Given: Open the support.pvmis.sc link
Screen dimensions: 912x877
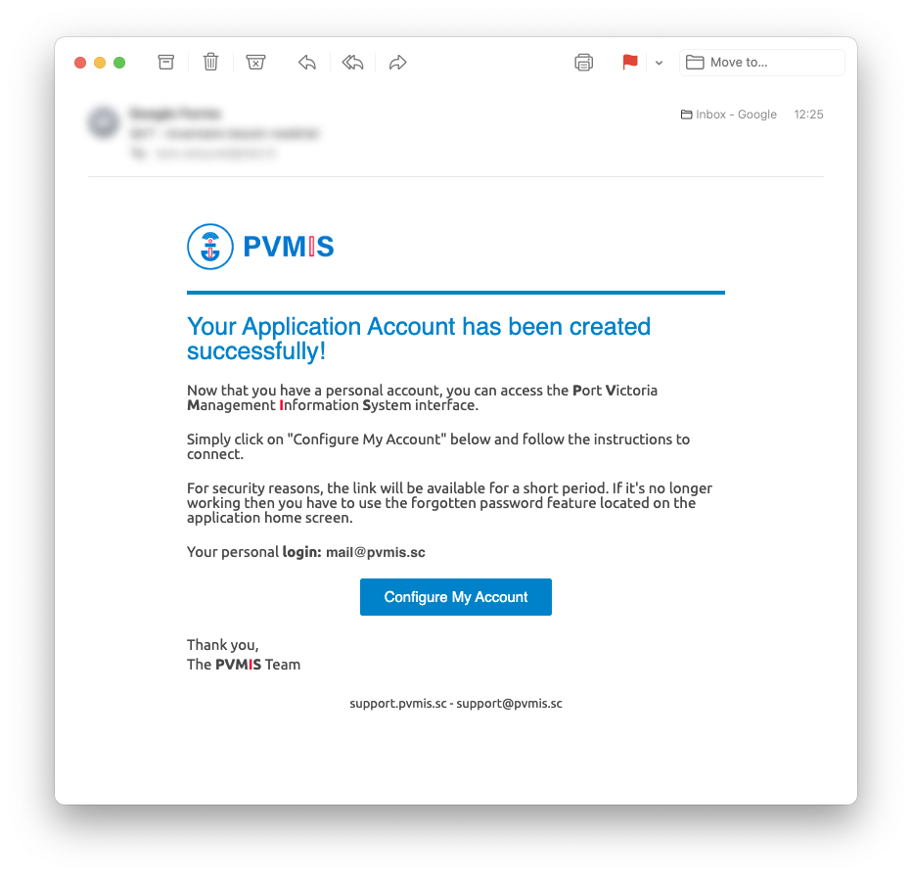Looking at the screenshot, I should [398, 703].
